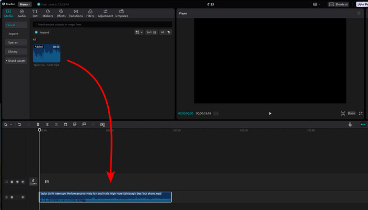Click the film strip icon on main track

click(47, 182)
